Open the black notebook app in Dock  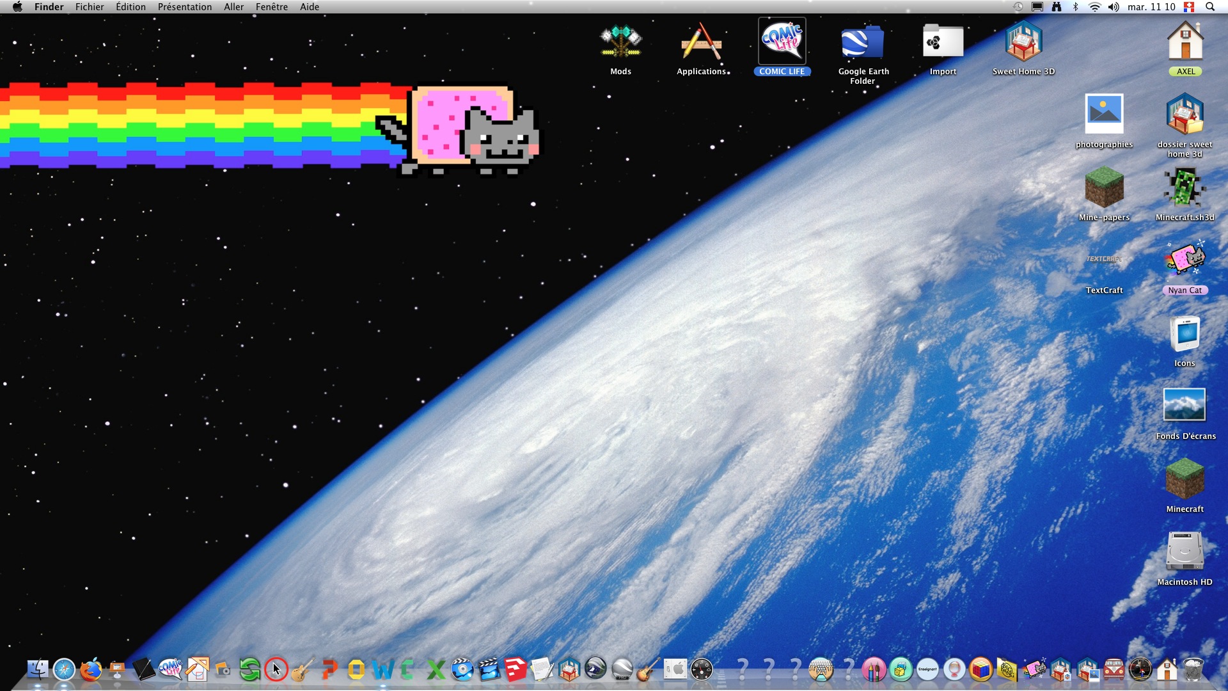pos(144,670)
